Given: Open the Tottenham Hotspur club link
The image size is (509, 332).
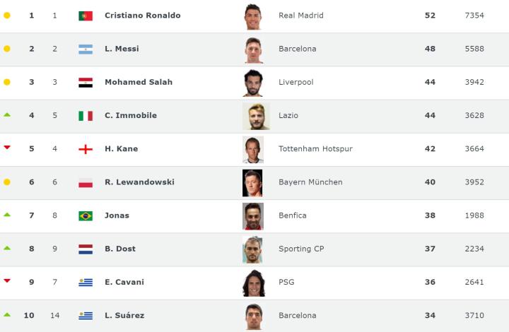Looking at the screenshot, I should [315, 149].
